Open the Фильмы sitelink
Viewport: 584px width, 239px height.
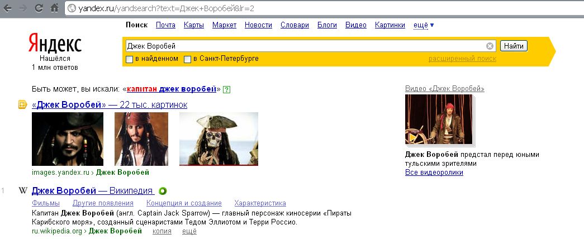[46, 203]
